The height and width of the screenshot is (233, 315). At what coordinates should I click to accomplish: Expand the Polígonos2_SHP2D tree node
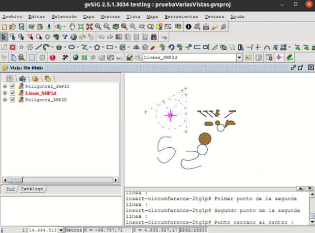[5, 86]
